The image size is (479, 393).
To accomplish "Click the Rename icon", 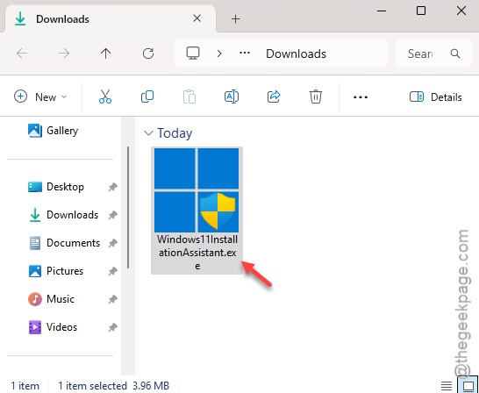I will coord(232,96).
